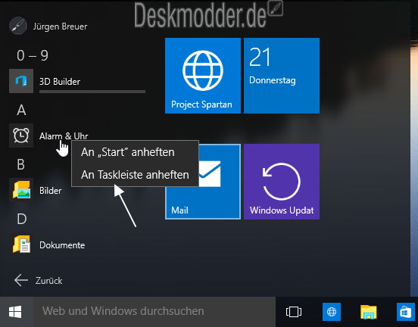Image resolution: width=418 pixels, height=327 pixels.
Task: Open the 3D Builder app icon
Action: [21, 81]
